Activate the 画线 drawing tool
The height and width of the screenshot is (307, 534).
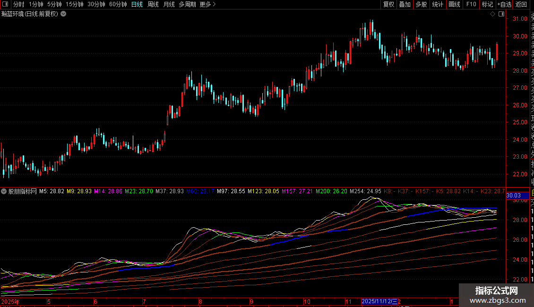coord(454,4)
